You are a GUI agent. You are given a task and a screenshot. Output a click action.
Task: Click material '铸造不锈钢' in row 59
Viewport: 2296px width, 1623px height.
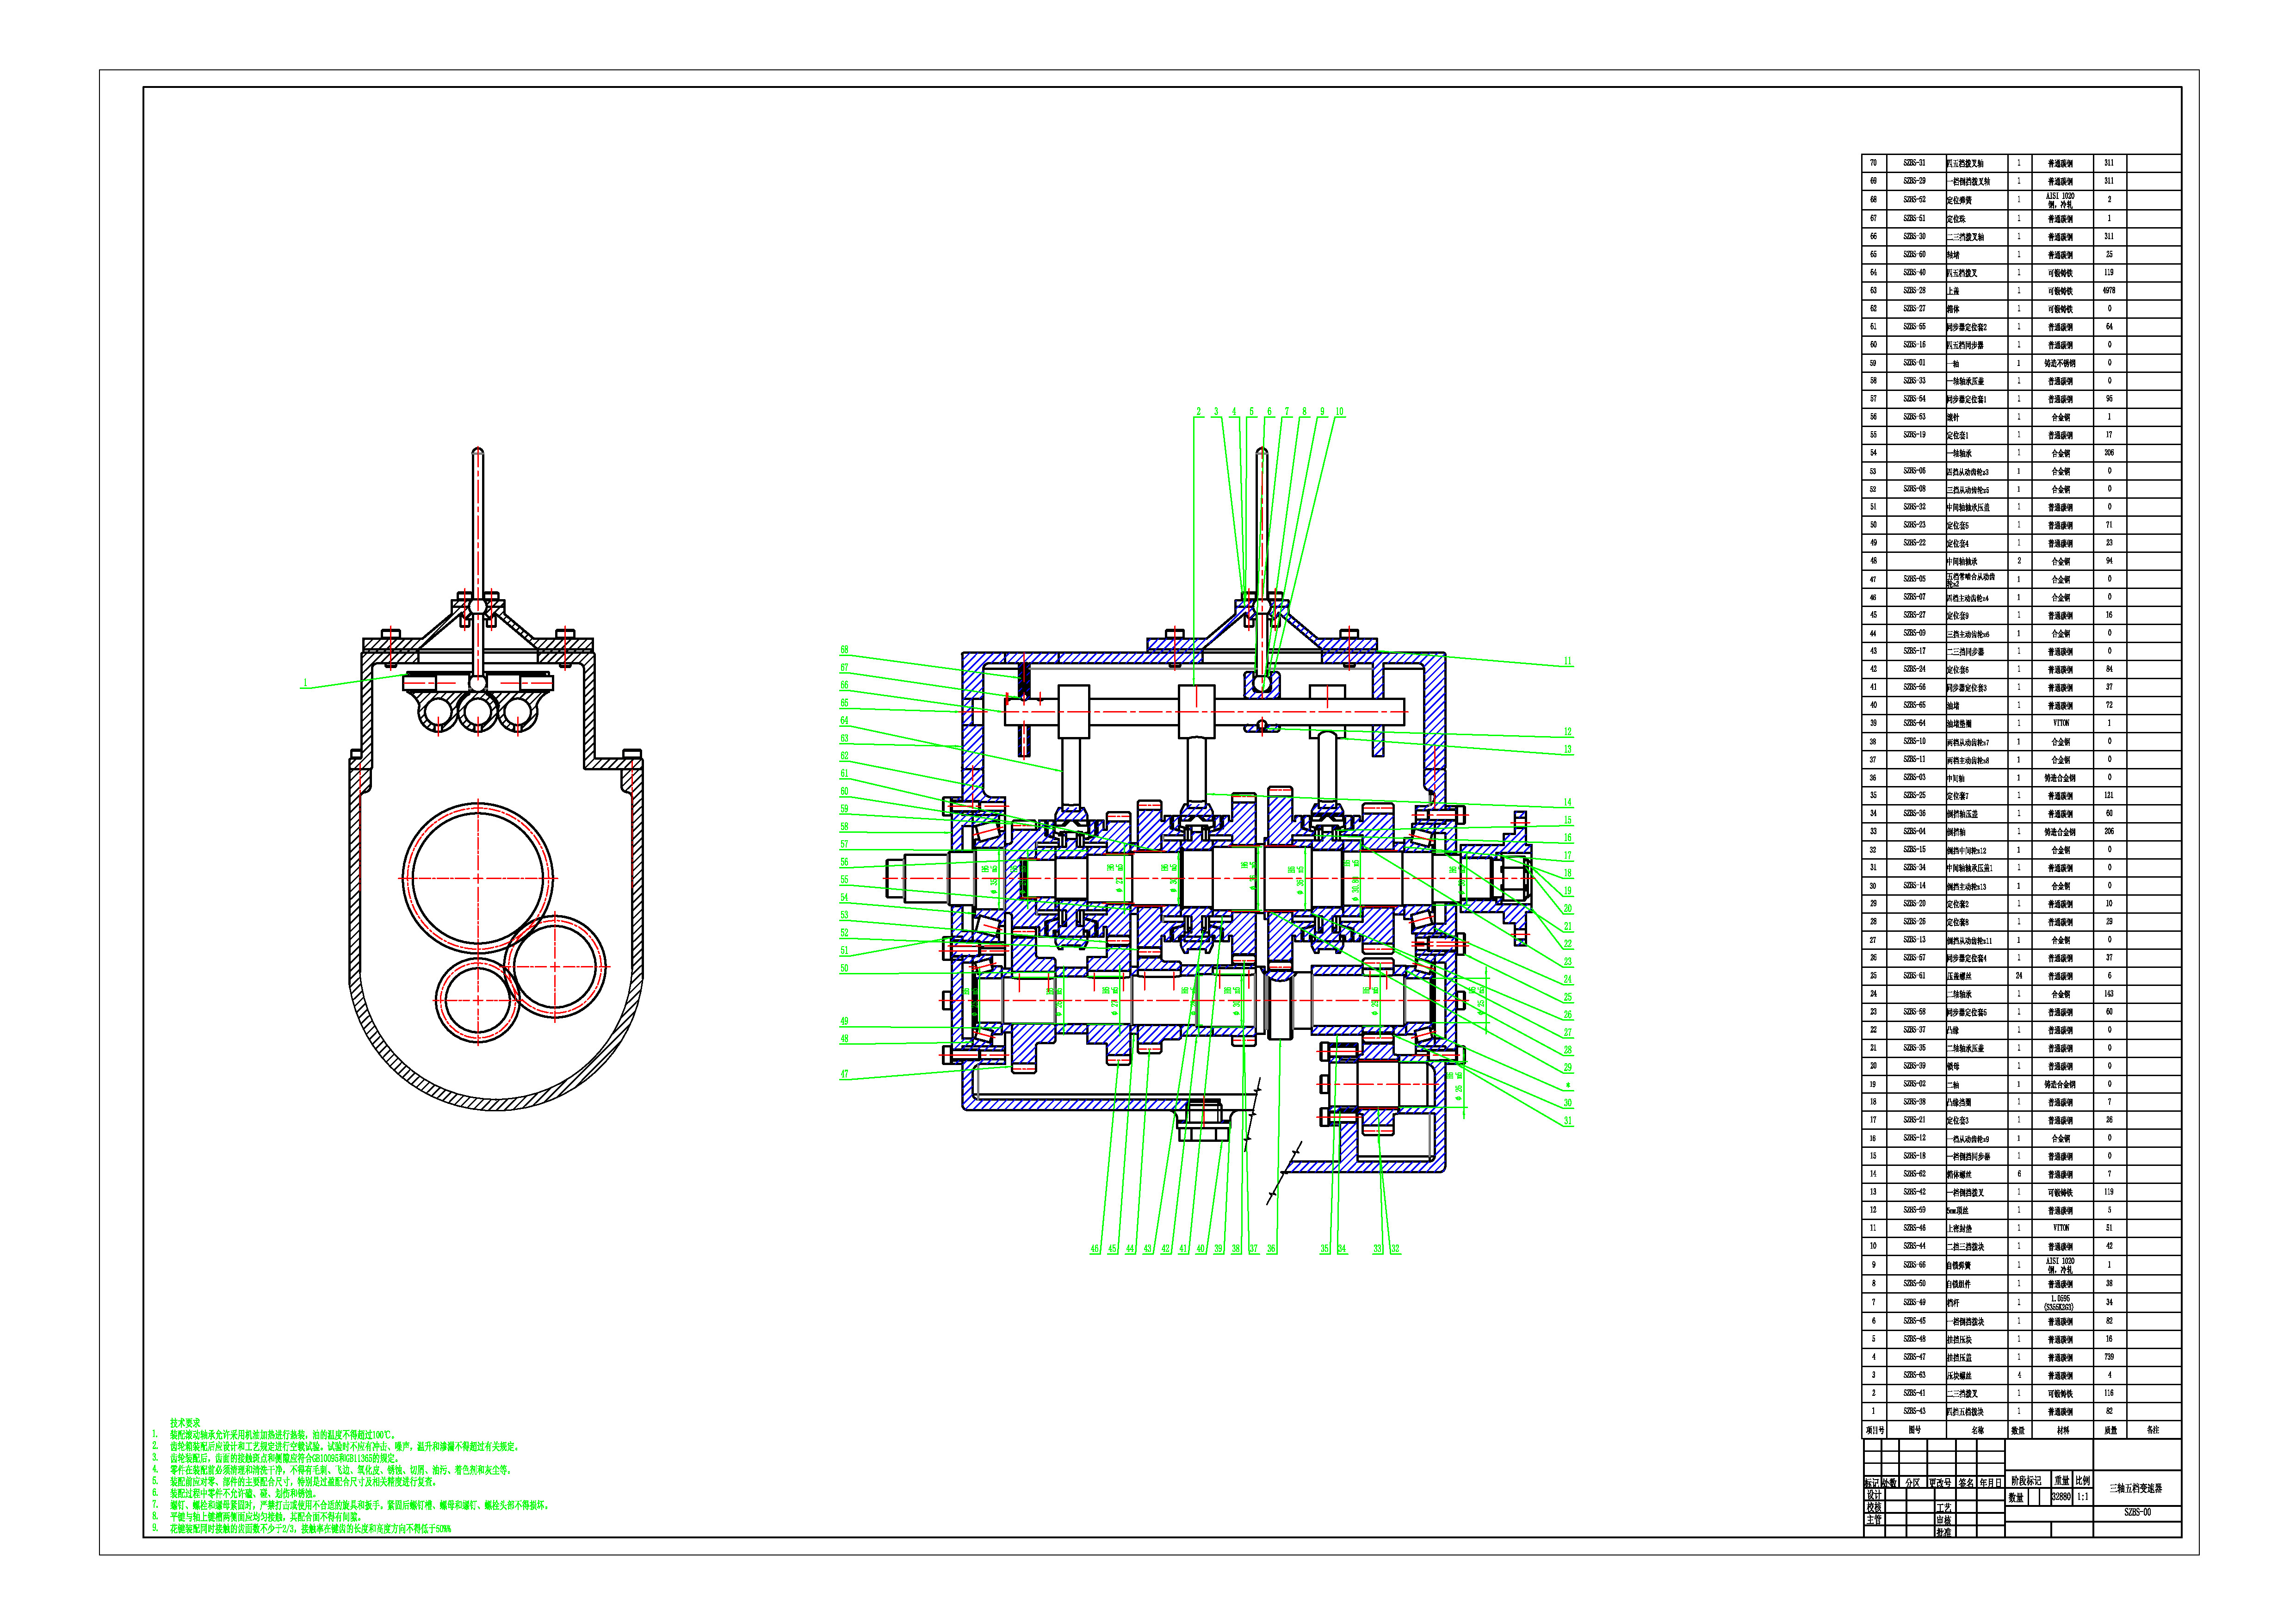pyautogui.click(x=2060, y=363)
